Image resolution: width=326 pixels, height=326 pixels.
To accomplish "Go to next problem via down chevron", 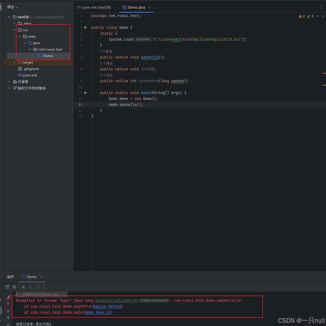I will click(x=323, y=16).
